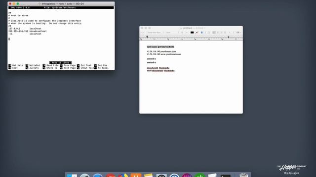Open the font size arrow dropdown

tap(187, 32)
